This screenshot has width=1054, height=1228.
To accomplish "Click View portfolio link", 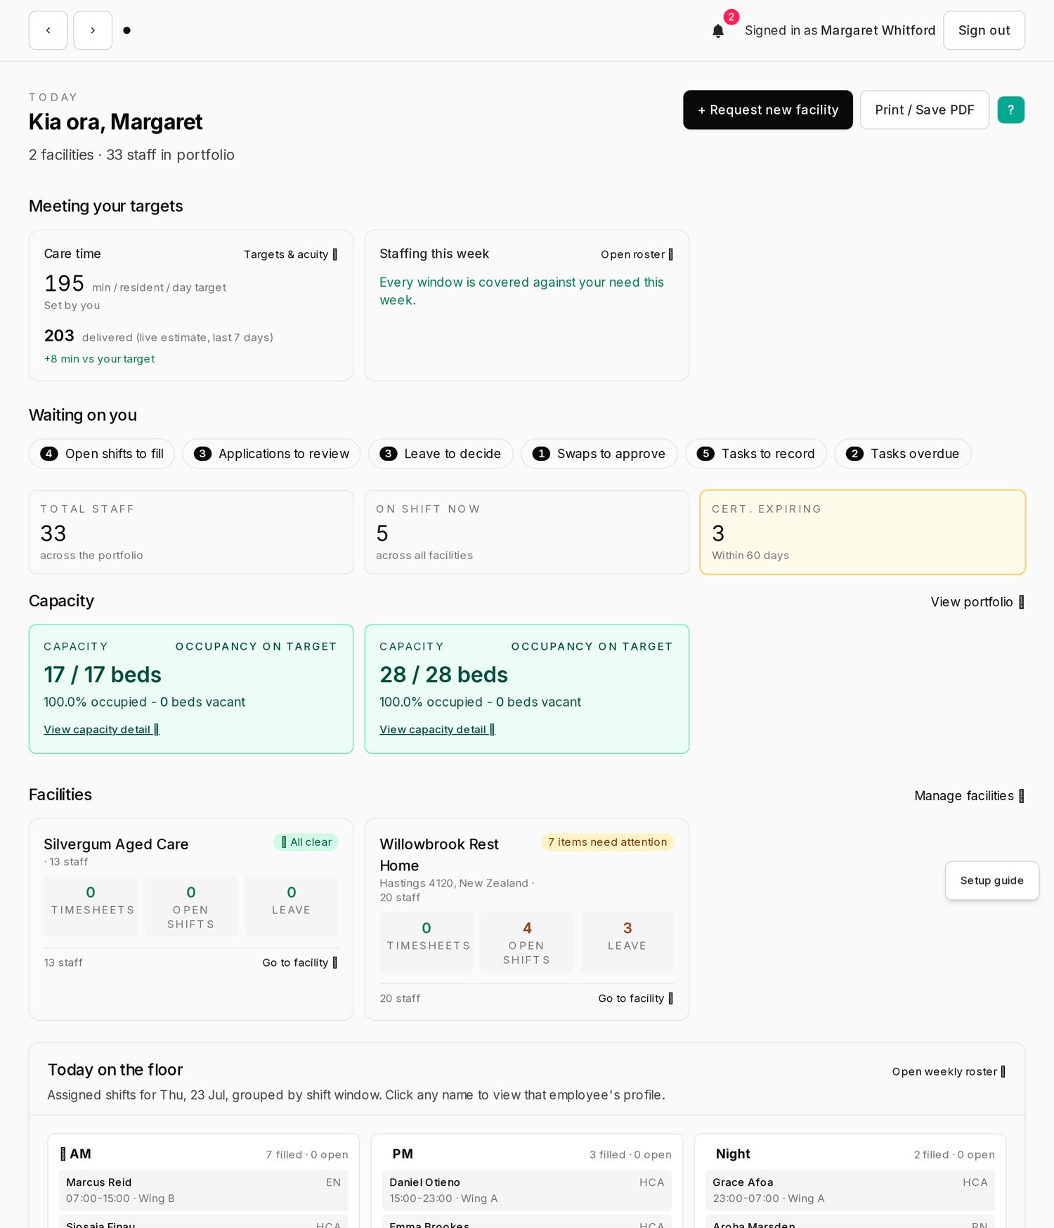I will click(x=977, y=602).
